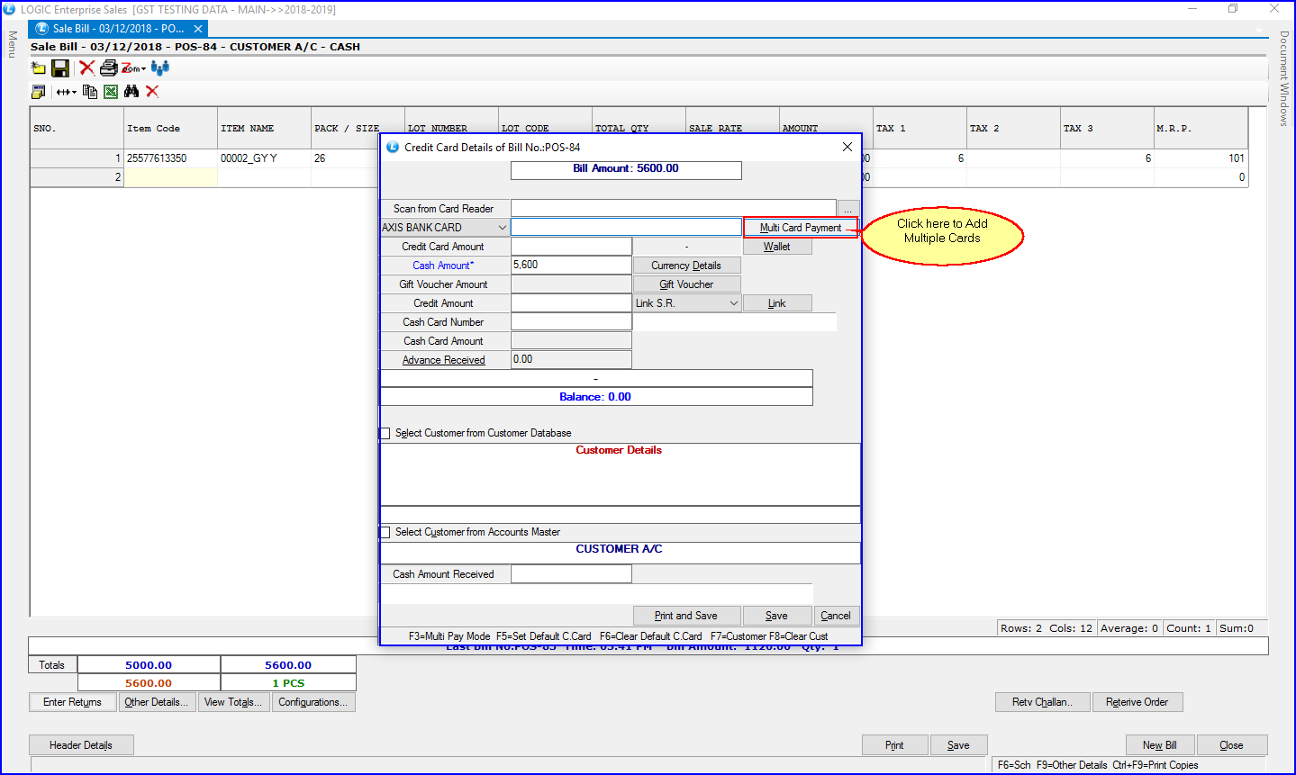Click the Other Details... button

click(x=157, y=702)
